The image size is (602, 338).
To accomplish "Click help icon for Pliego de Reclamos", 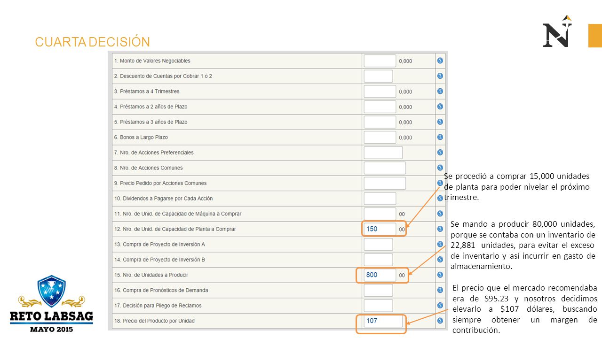I will point(440,306).
